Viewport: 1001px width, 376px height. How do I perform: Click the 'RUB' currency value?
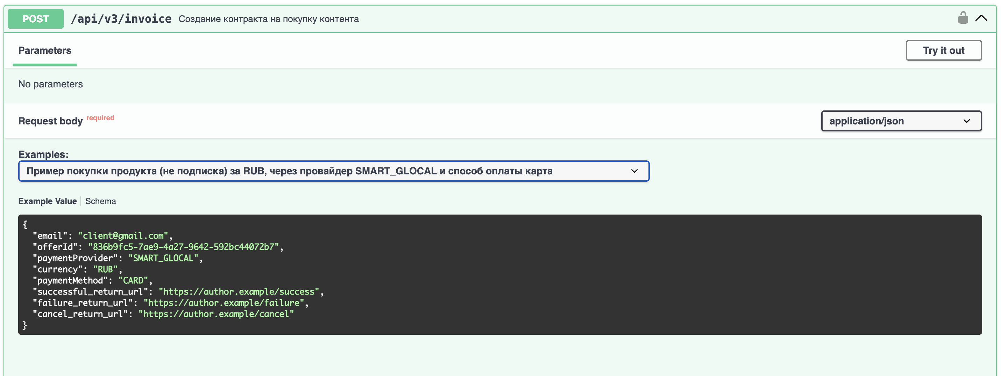tap(105, 269)
